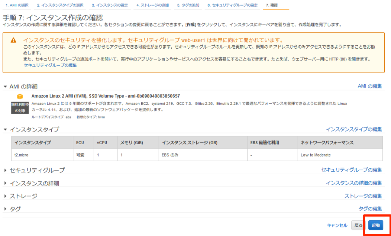Screen dimensions: 391x236
Task: Click the 'EBS のみ' storage cell
Action: coord(203,155)
